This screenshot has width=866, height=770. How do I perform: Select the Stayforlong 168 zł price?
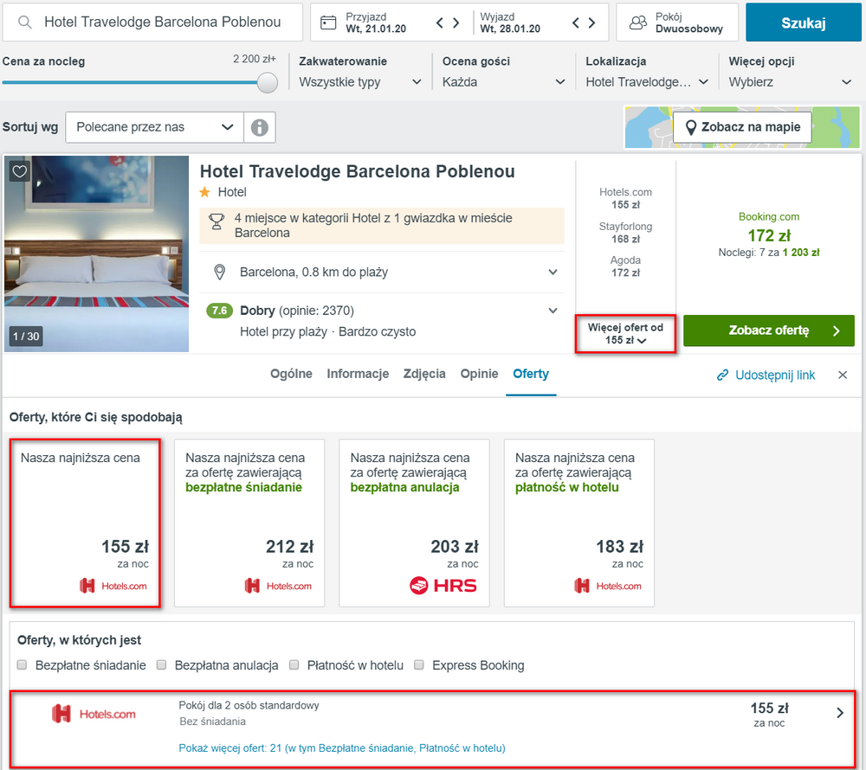pos(625,233)
